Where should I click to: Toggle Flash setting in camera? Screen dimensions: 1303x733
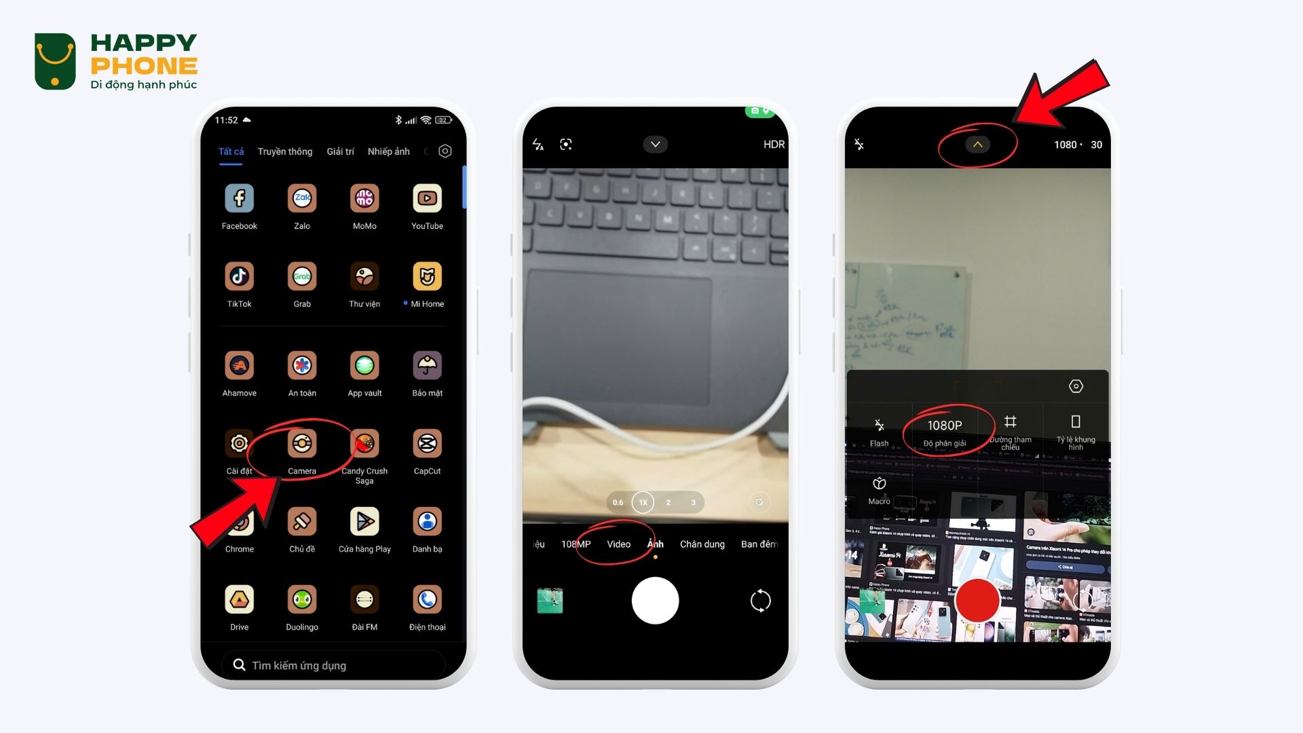pyautogui.click(x=880, y=430)
